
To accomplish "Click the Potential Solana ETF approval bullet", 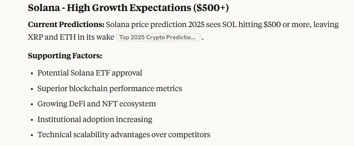I will (90, 73).
